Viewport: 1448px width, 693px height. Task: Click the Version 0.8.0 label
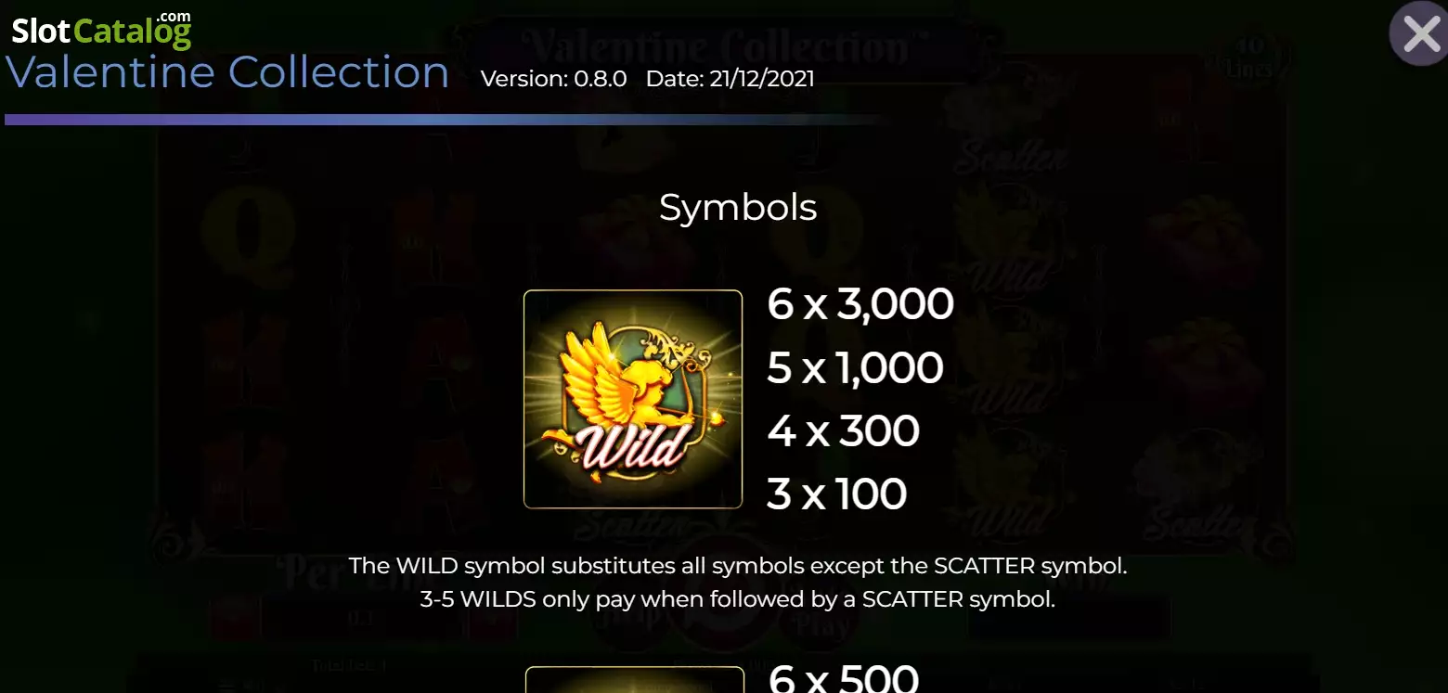coord(553,79)
